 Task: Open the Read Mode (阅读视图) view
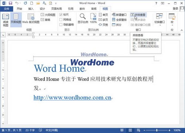coord(6,20)
